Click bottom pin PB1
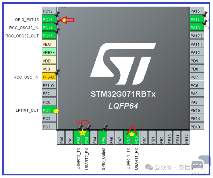 coord(152,138)
